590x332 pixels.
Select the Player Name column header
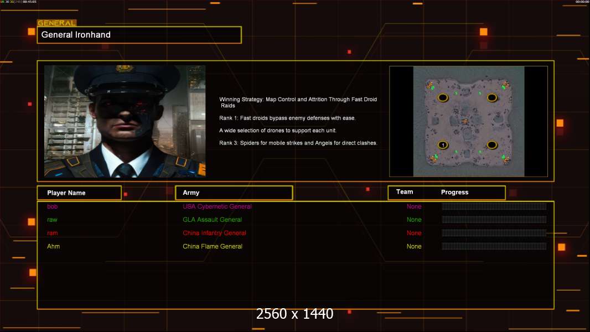(x=79, y=193)
